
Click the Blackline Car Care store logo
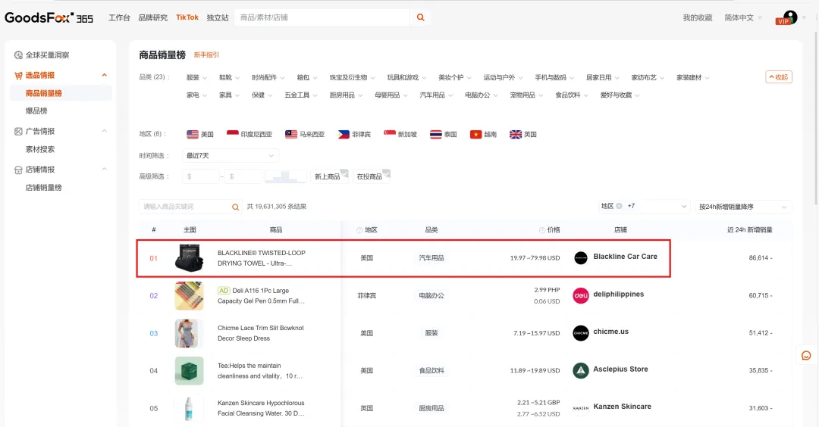tap(581, 258)
